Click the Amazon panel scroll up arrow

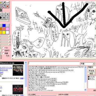coord(26,63)
